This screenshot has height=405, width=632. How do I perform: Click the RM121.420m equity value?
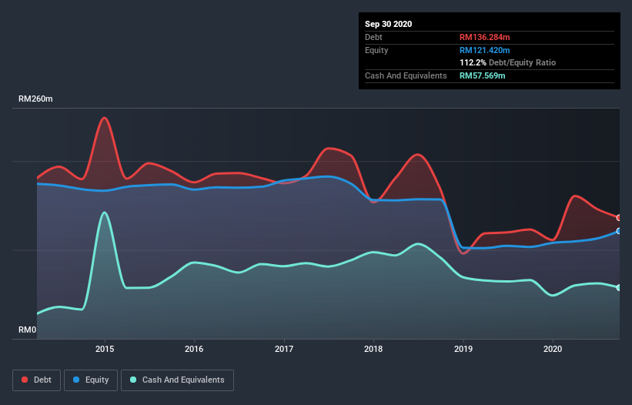tap(484, 50)
